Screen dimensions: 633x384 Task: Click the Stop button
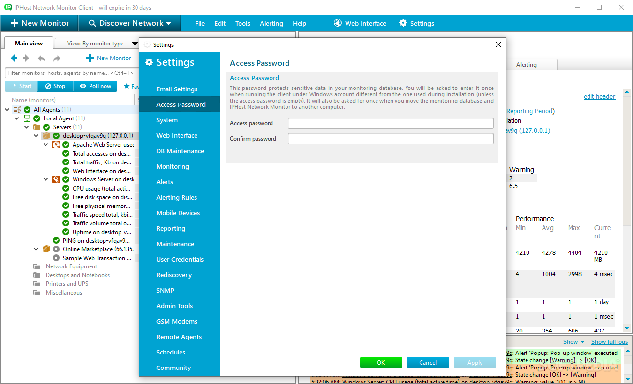(x=56, y=86)
